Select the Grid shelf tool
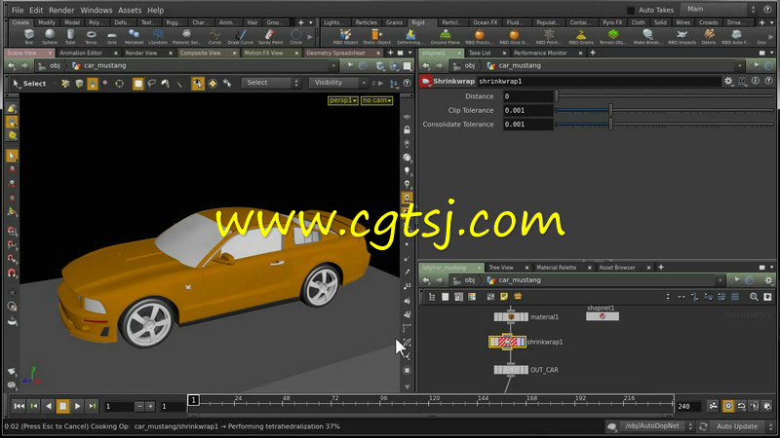The image size is (780, 438). pos(112,36)
